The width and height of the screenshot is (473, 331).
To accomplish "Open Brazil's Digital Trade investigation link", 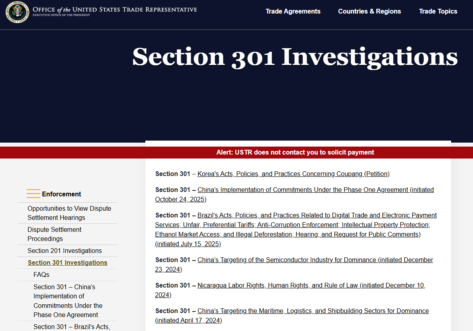I will point(317,215).
